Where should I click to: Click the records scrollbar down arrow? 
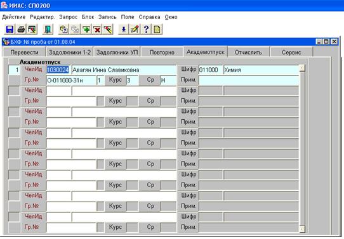pos(302,229)
